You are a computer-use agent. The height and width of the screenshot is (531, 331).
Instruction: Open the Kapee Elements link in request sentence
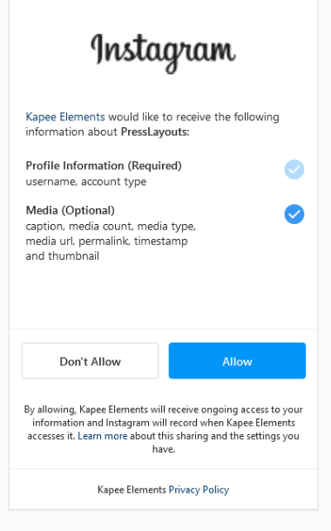[x=65, y=117]
